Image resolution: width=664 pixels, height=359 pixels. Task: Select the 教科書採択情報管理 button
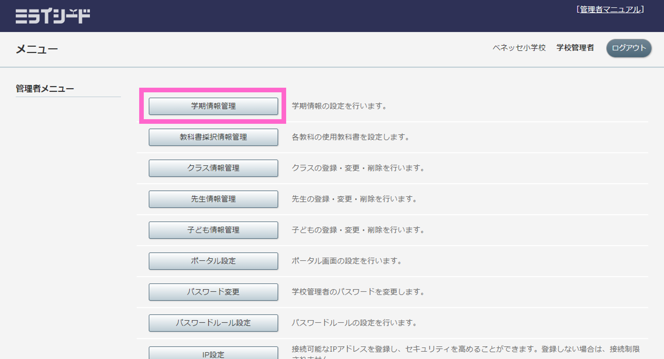tap(213, 137)
